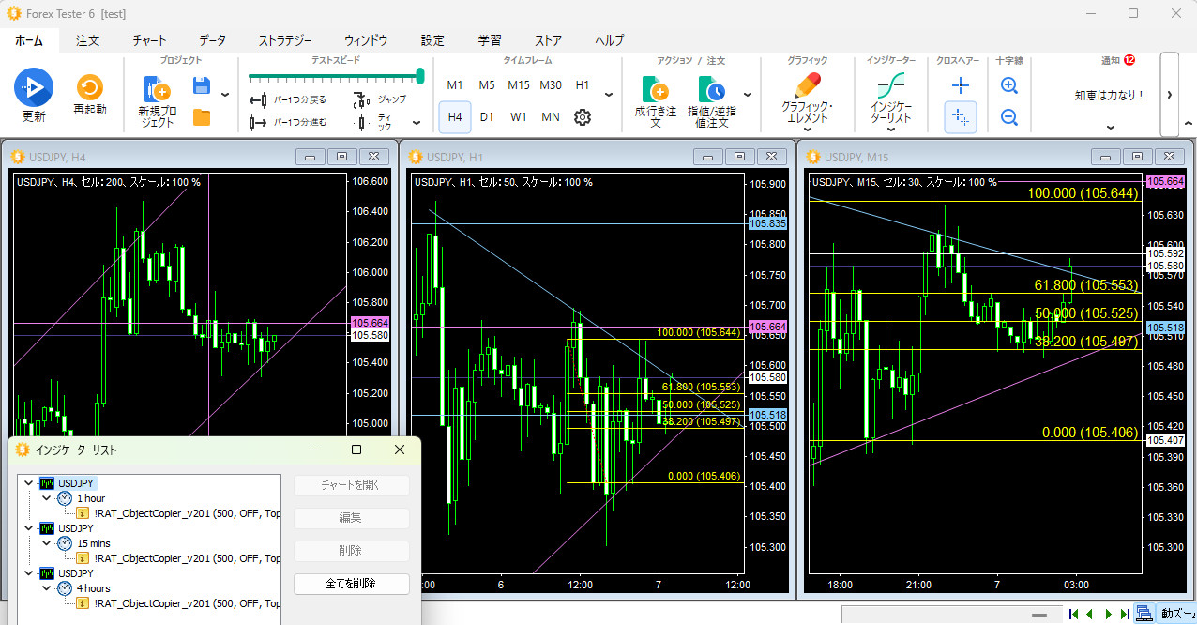This screenshot has width=1197, height=625.
Task: Open the ストラテジー ribbon tab
Action: pyautogui.click(x=285, y=40)
